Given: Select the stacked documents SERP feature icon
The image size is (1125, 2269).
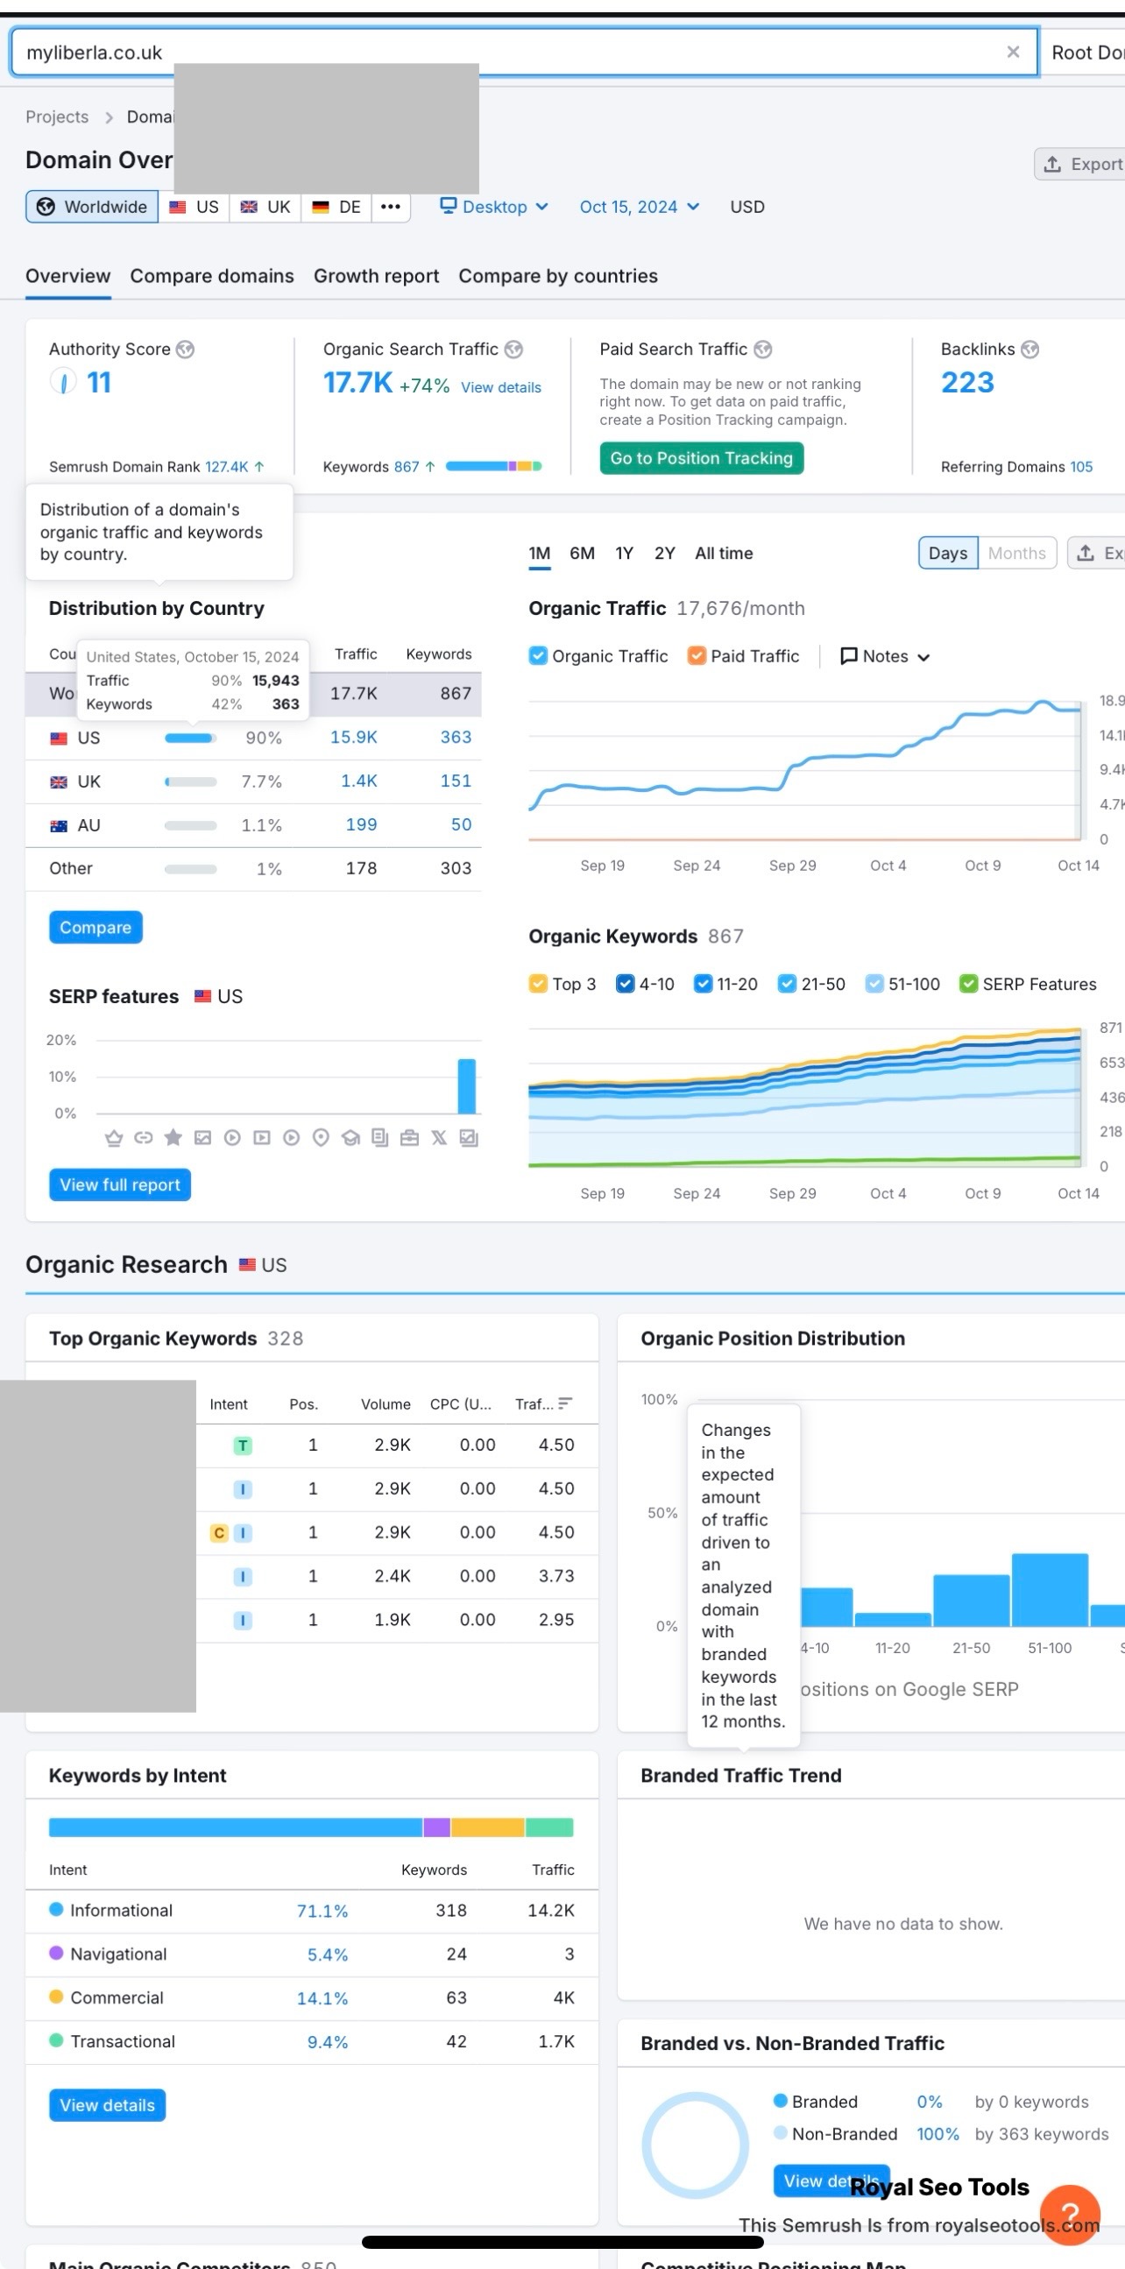Looking at the screenshot, I should coord(379,1138).
